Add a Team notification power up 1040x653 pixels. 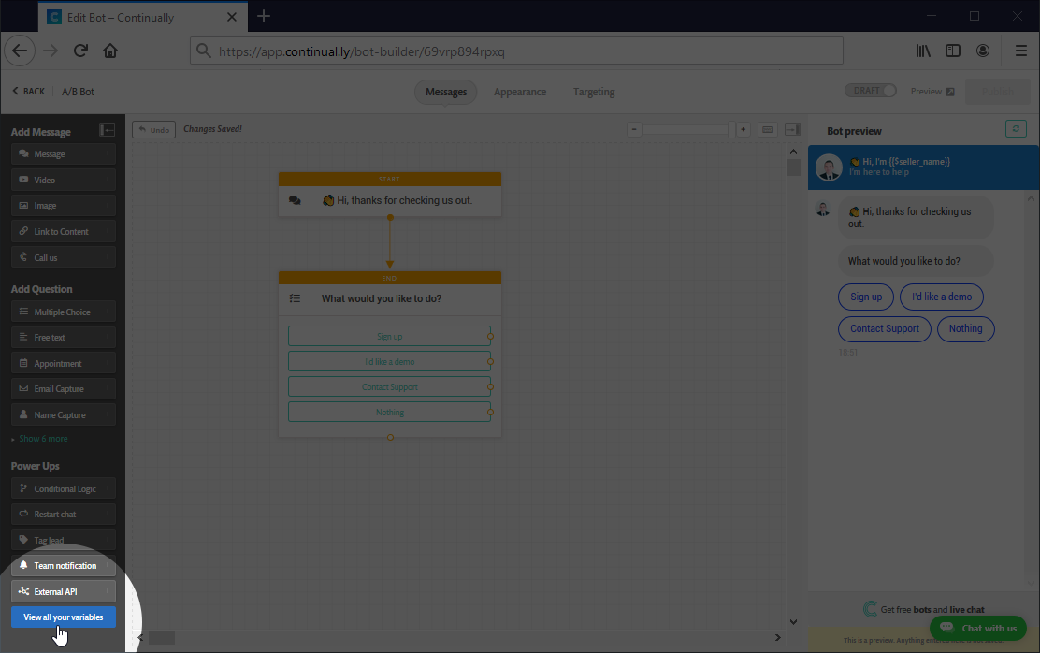pos(63,565)
